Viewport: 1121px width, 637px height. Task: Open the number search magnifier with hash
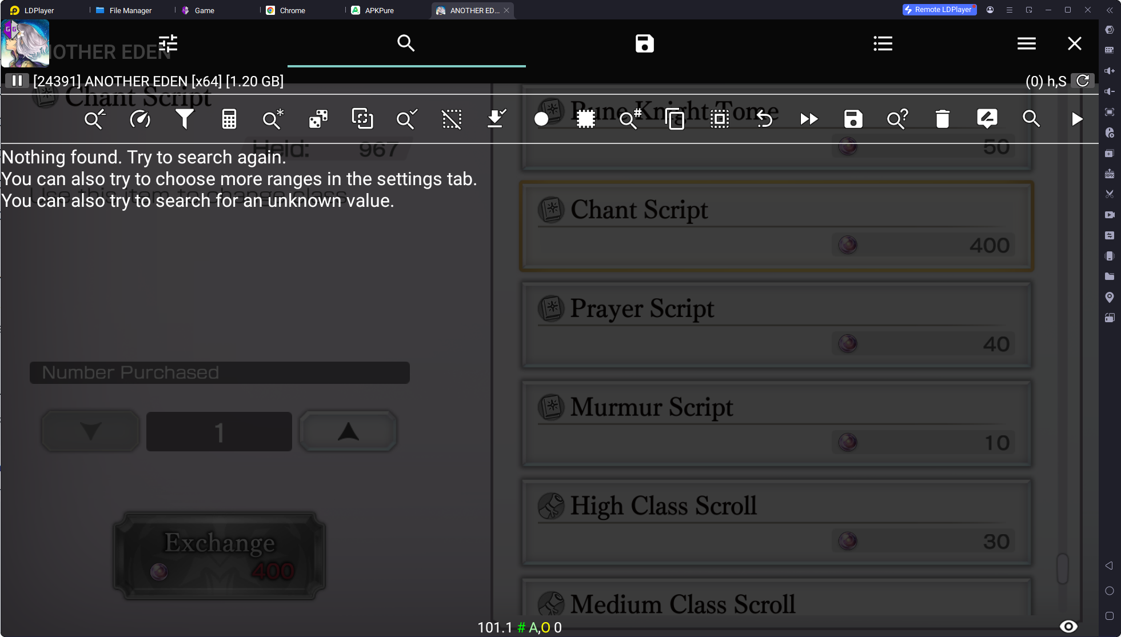tap(631, 119)
